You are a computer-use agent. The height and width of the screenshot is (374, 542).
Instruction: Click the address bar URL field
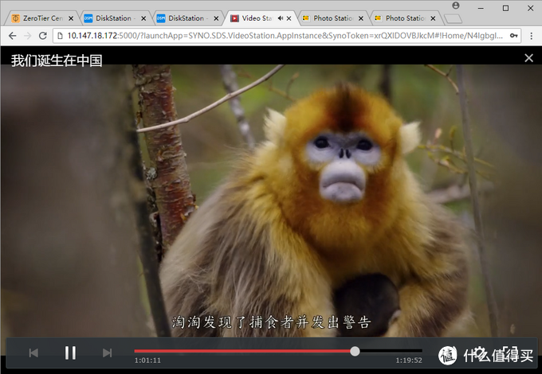point(279,36)
